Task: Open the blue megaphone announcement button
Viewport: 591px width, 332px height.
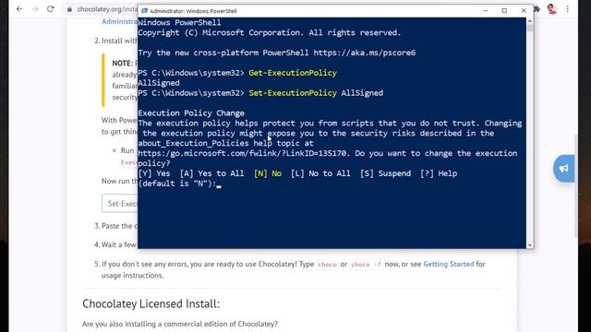Action: (564, 168)
